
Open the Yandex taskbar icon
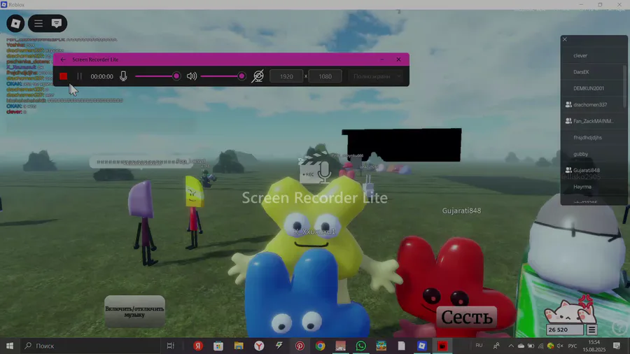tap(198, 346)
